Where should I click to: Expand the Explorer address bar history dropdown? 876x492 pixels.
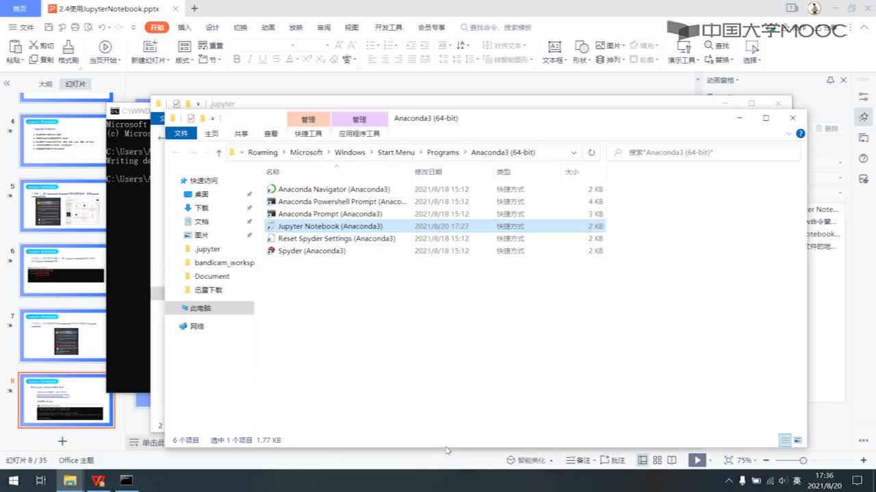(574, 152)
